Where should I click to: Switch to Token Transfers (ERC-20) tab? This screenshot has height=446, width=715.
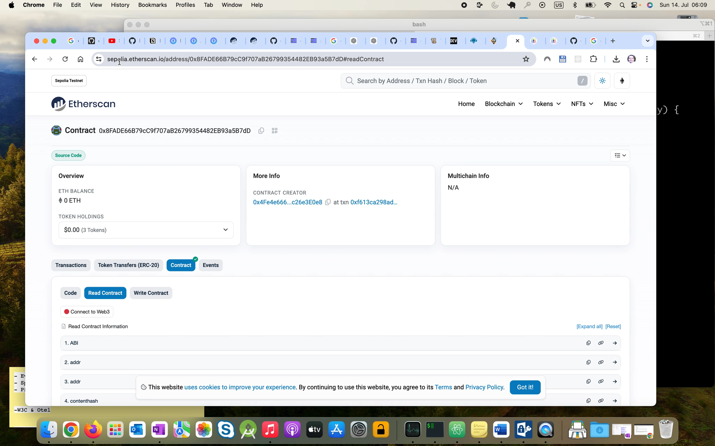coord(128,265)
